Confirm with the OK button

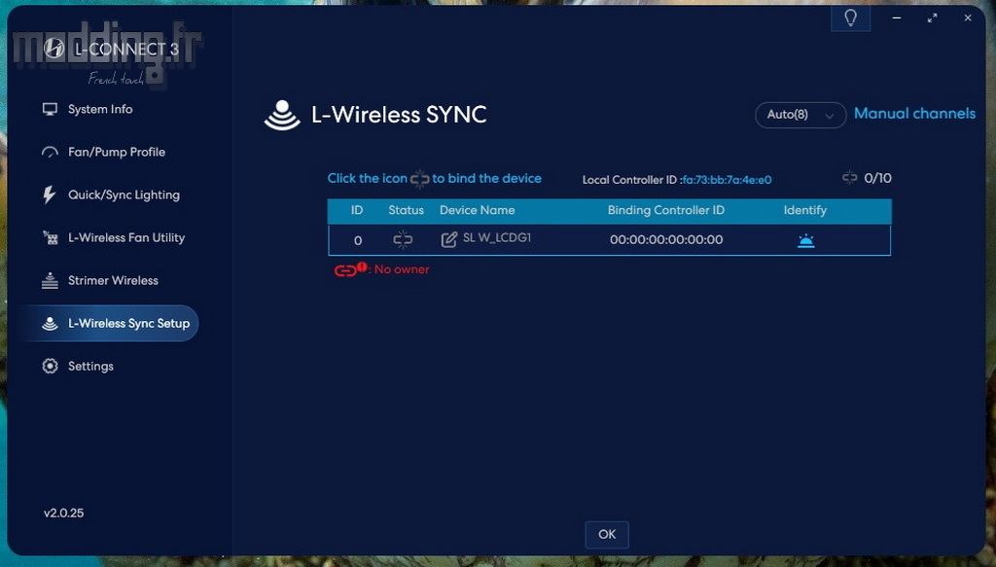click(607, 535)
